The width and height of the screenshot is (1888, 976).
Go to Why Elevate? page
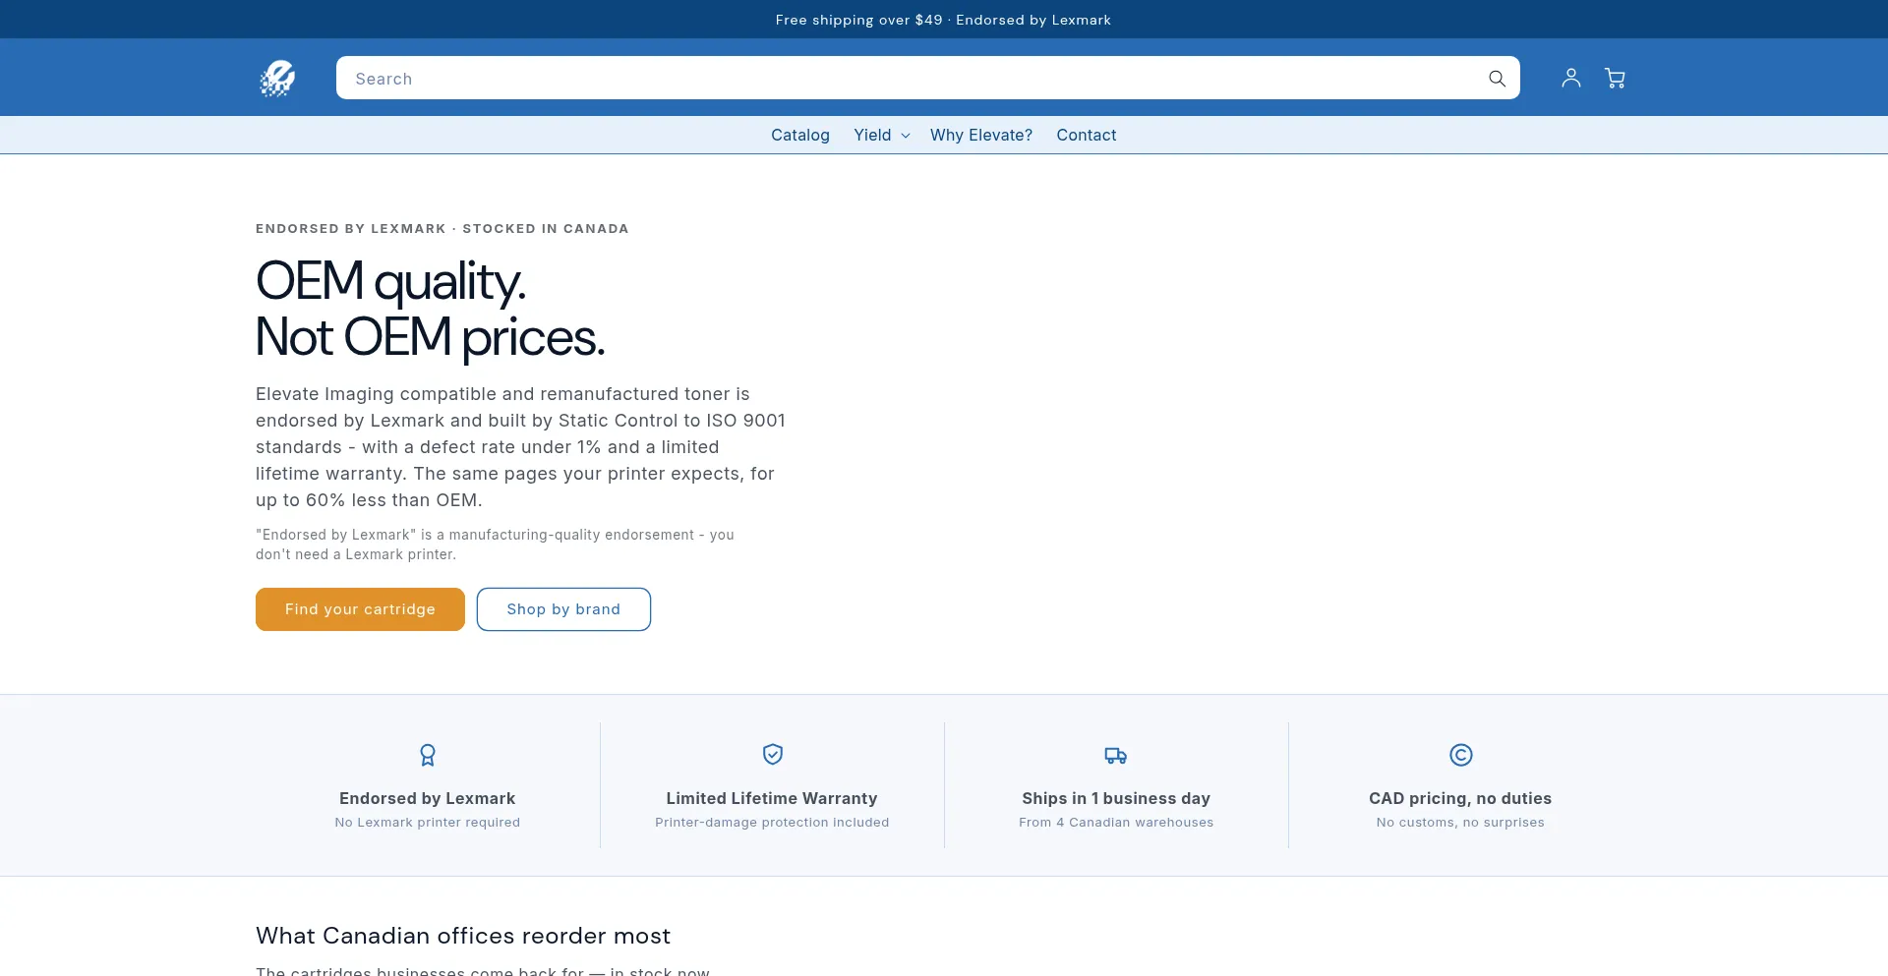click(981, 135)
